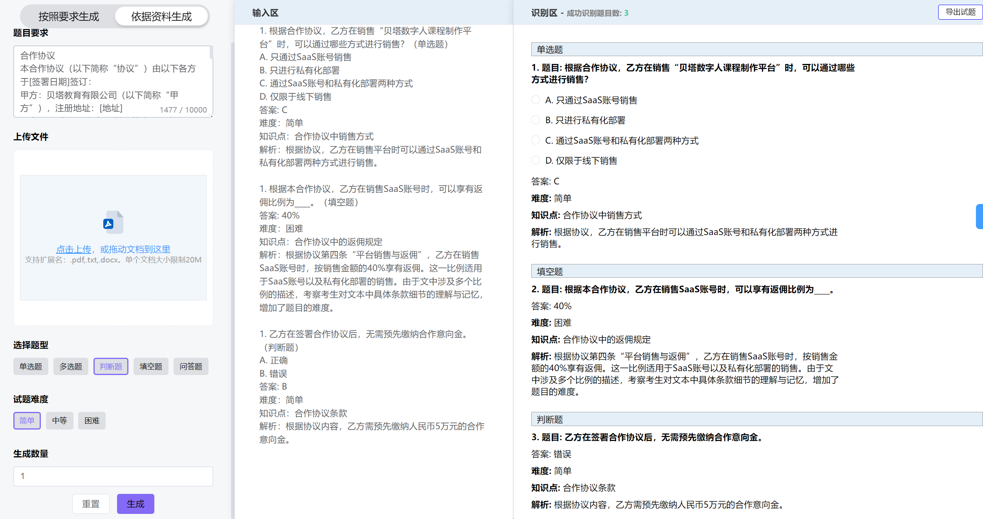Select radio option A 只通过SaaS账号销售
983x519 pixels.
[536, 100]
